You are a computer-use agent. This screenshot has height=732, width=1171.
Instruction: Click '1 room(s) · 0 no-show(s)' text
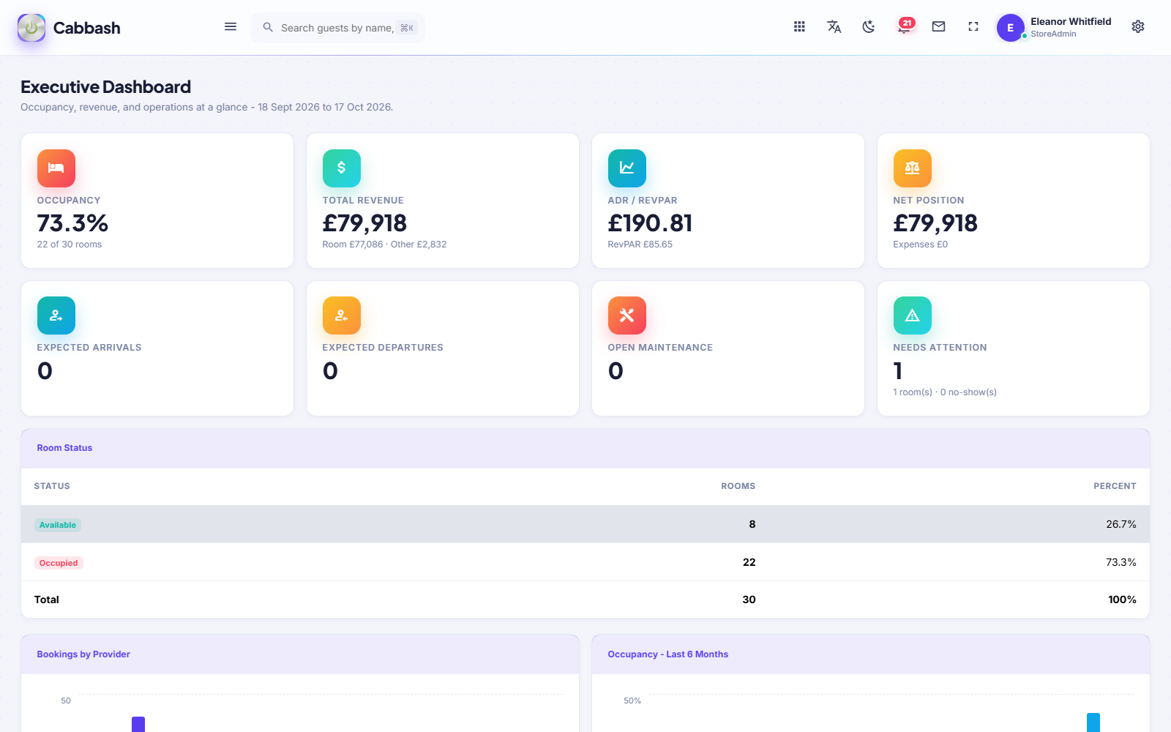[945, 392]
